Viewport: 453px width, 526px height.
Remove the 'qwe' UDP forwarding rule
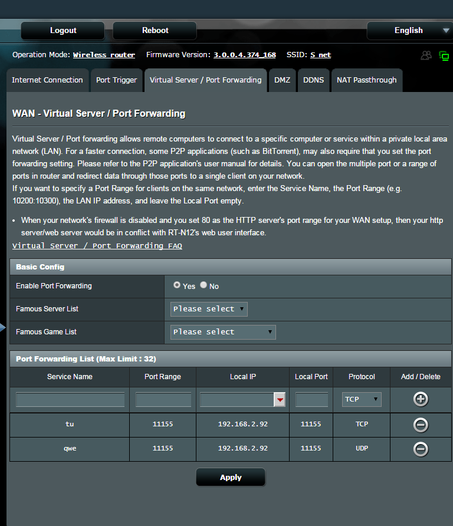click(421, 449)
